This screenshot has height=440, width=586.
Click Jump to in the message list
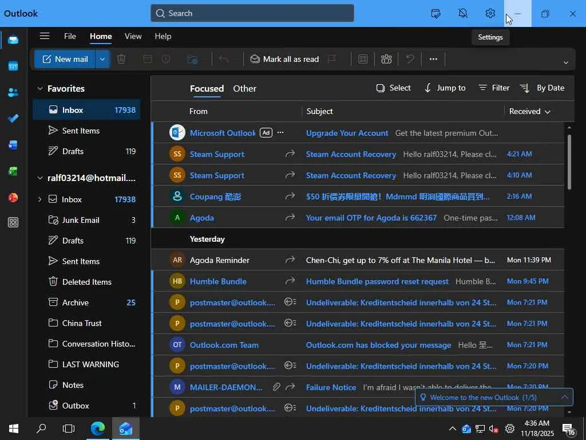click(445, 88)
